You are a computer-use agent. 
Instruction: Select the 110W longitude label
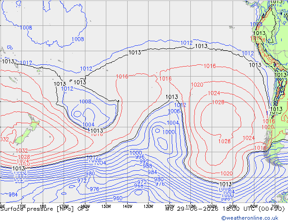[191, 207]
